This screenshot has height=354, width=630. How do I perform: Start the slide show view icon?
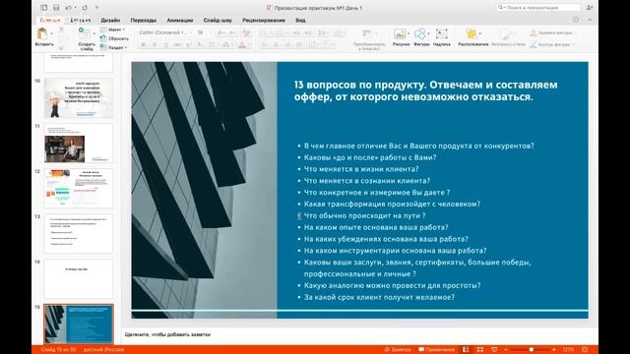(494, 350)
